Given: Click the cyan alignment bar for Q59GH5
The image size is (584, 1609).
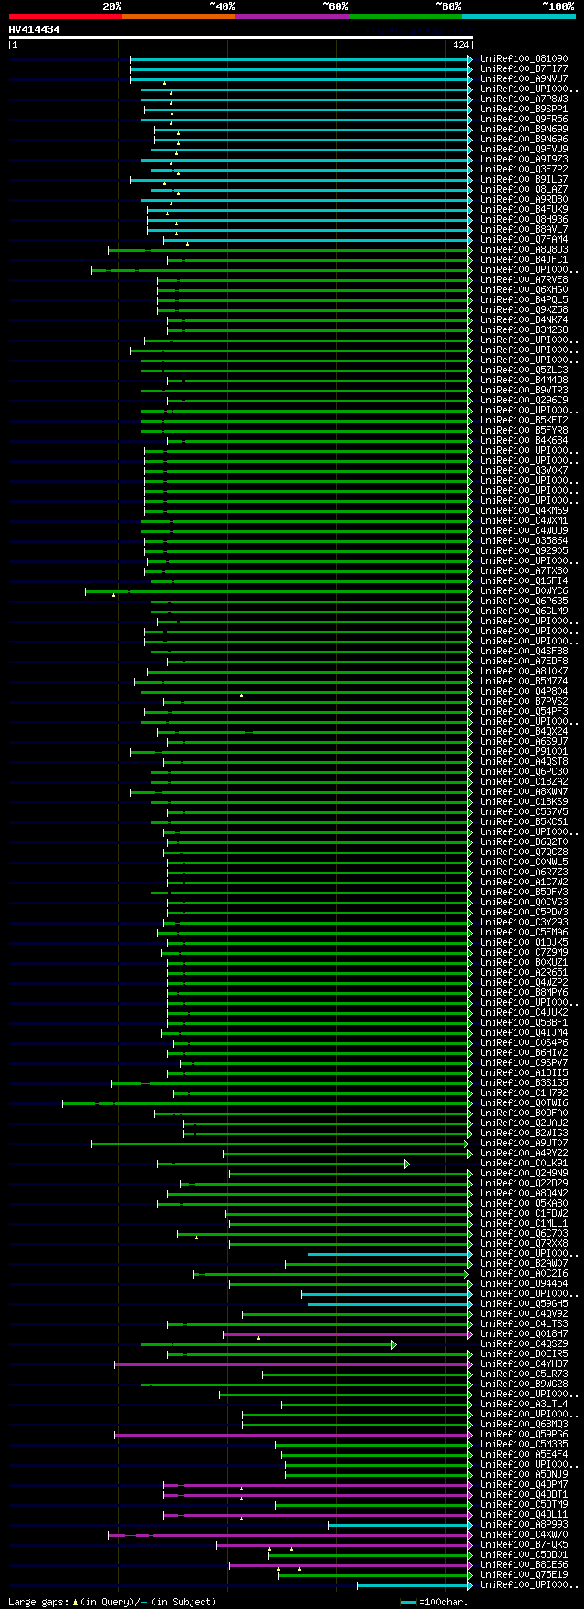Looking at the screenshot, I should pos(389,1304).
